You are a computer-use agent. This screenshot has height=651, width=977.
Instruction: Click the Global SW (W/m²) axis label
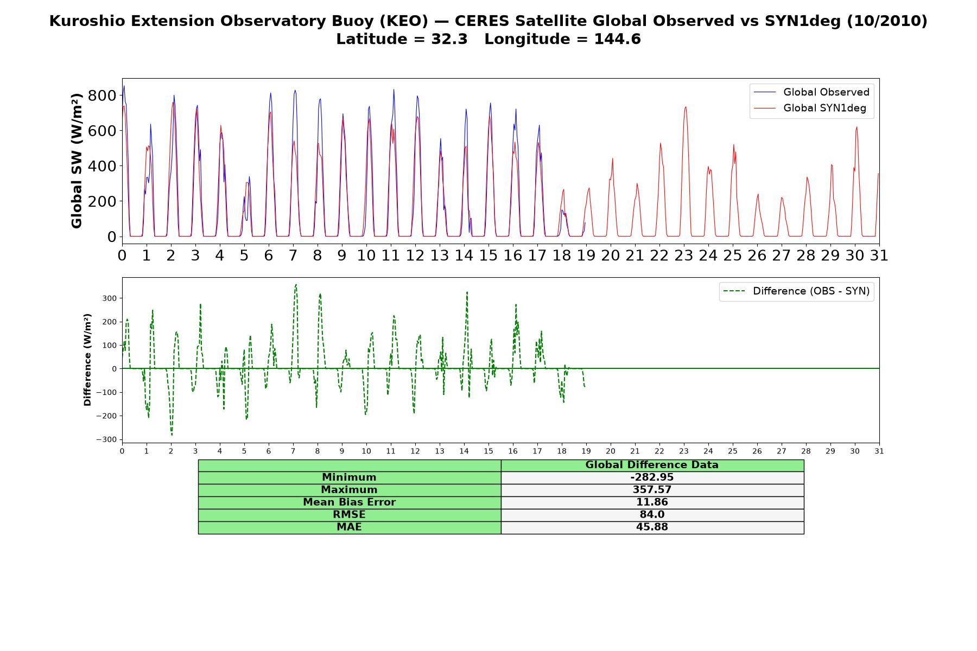pos(77,161)
